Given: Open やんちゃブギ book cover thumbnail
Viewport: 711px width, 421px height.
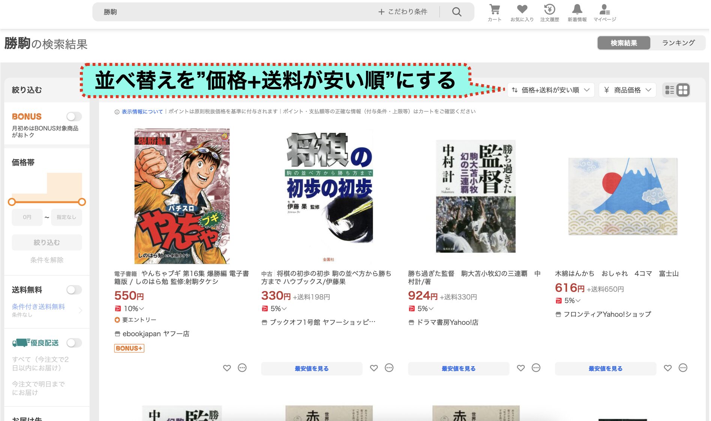Looking at the screenshot, I should point(182,196).
